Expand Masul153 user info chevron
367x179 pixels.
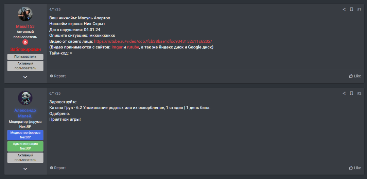[x=25, y=77]
